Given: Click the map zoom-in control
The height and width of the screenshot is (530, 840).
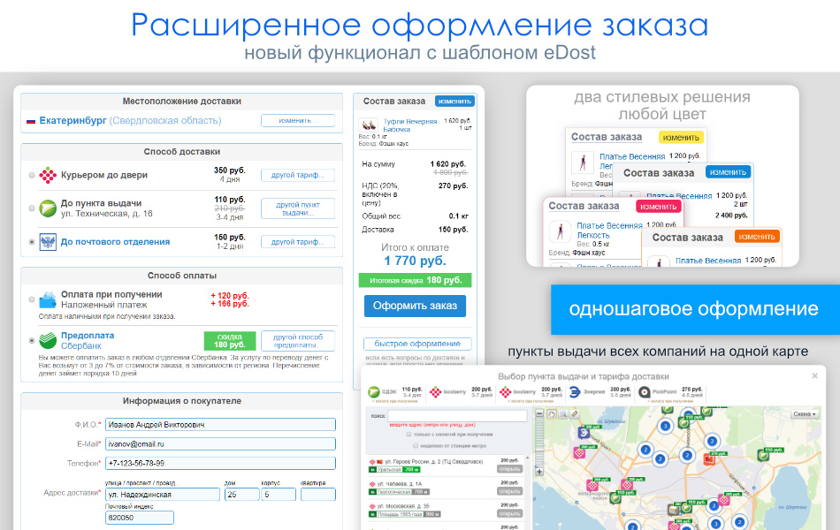Looking at the screenshot, I should pyautogui.click(x=538, y=471).
